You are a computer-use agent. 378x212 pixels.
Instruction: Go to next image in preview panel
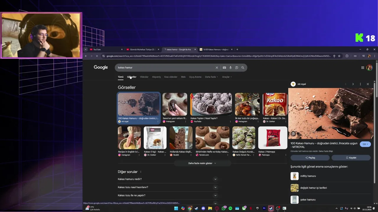[353, 84]
